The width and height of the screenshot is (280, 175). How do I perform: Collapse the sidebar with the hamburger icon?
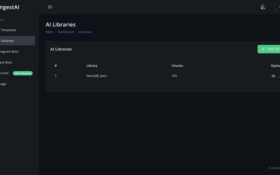click(x=50, y=7)
